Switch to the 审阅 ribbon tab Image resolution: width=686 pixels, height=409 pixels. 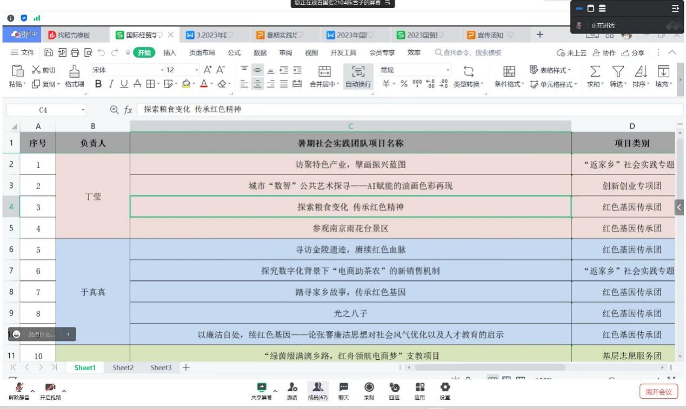pos(285,52)
